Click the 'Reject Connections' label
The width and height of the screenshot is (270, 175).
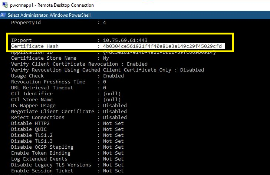click(x=38, y=118)
